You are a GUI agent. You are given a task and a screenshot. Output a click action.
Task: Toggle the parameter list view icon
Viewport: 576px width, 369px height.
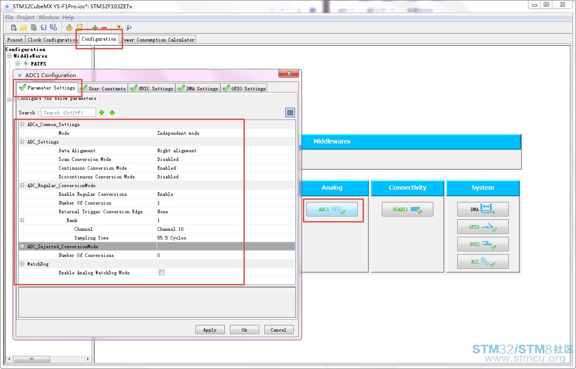[290, 113]
